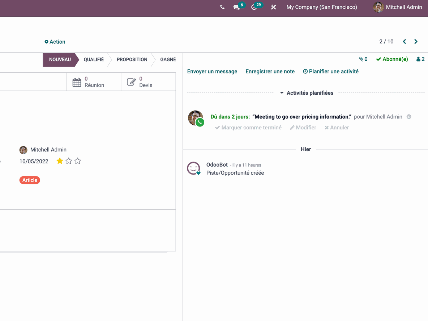
Task: Set priority to three stars
Action: pyautogui.click(x=77, y=161)
